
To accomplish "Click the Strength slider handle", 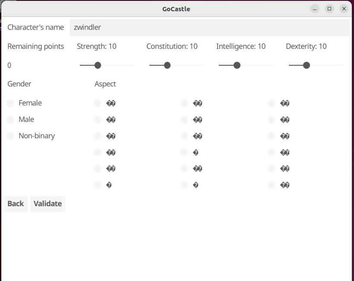I will pyautogui.click(x=98, y=65).
